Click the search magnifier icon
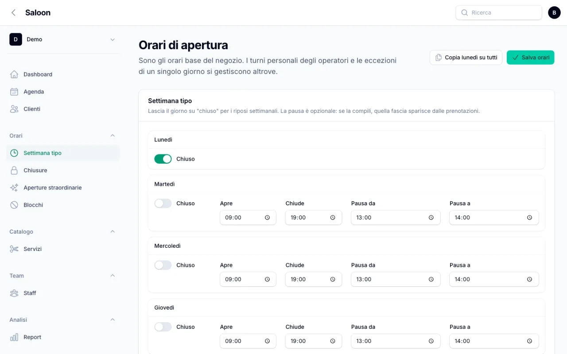Image resolution: width=567 pixels, height=354 pixels. (465, 13)
